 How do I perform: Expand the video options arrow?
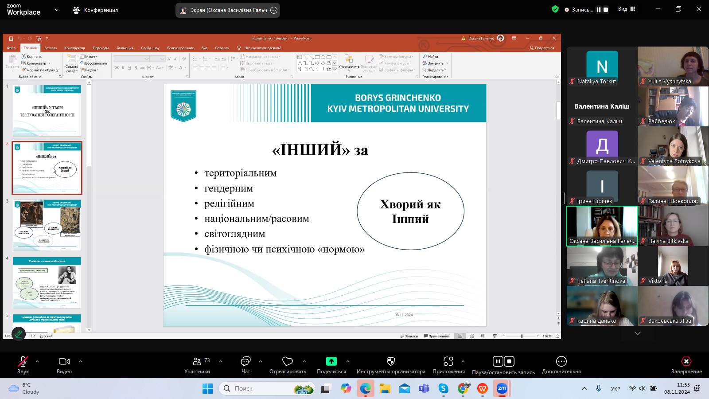pos(81,361)
